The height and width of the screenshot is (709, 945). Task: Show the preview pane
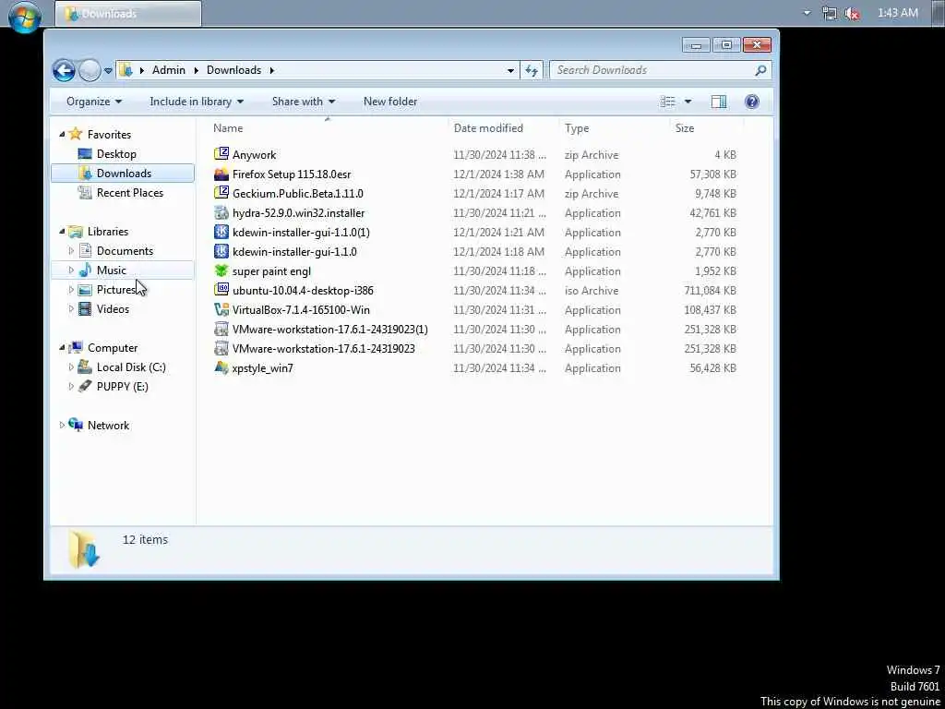click(x=718, y=102)
